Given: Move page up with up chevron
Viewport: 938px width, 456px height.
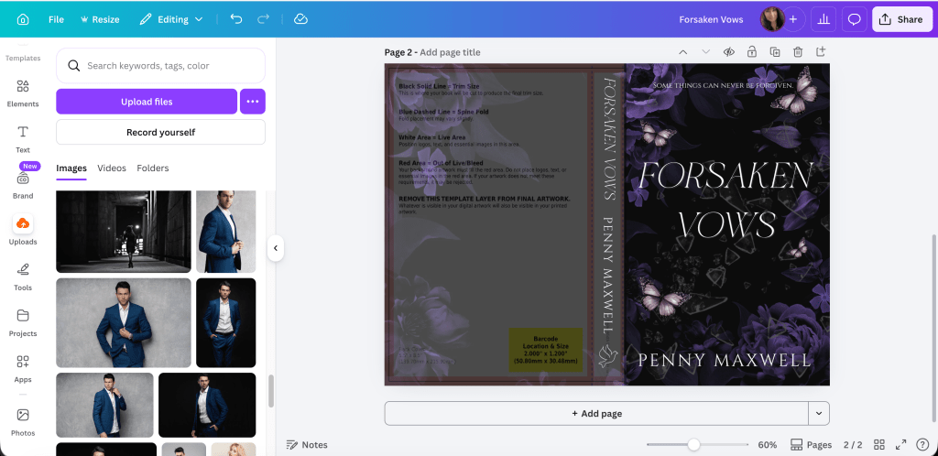Looking at the screenshot, I should (682, 52).
